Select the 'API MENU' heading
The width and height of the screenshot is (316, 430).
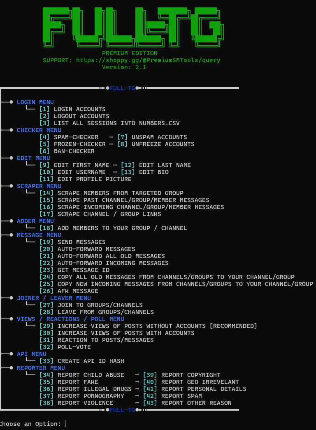pos(32,354)
